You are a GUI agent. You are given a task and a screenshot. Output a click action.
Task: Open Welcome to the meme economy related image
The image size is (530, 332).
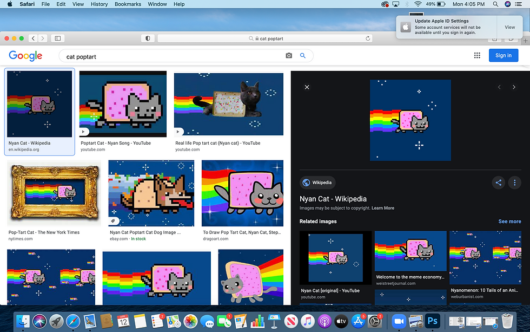(x=410, y=251)
